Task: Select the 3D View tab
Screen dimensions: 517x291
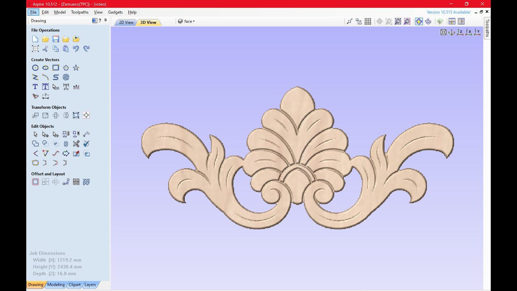Action: point(148,22)
